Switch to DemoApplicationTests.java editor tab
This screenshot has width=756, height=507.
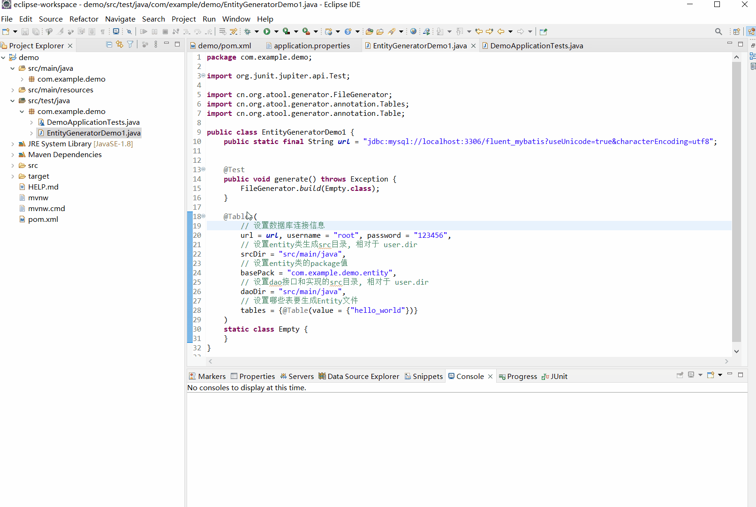click(x=533, y=45)
